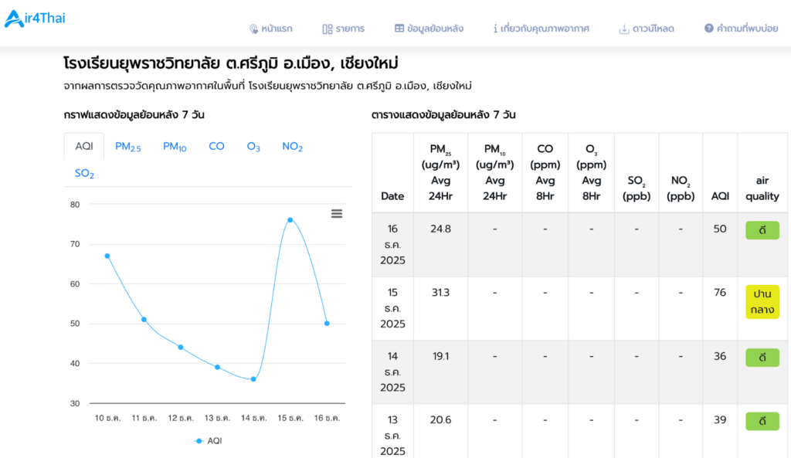Show the NO2 chart tab
Image resolution: width=791 pixels, height=458 pixels.
coord(293,147)
